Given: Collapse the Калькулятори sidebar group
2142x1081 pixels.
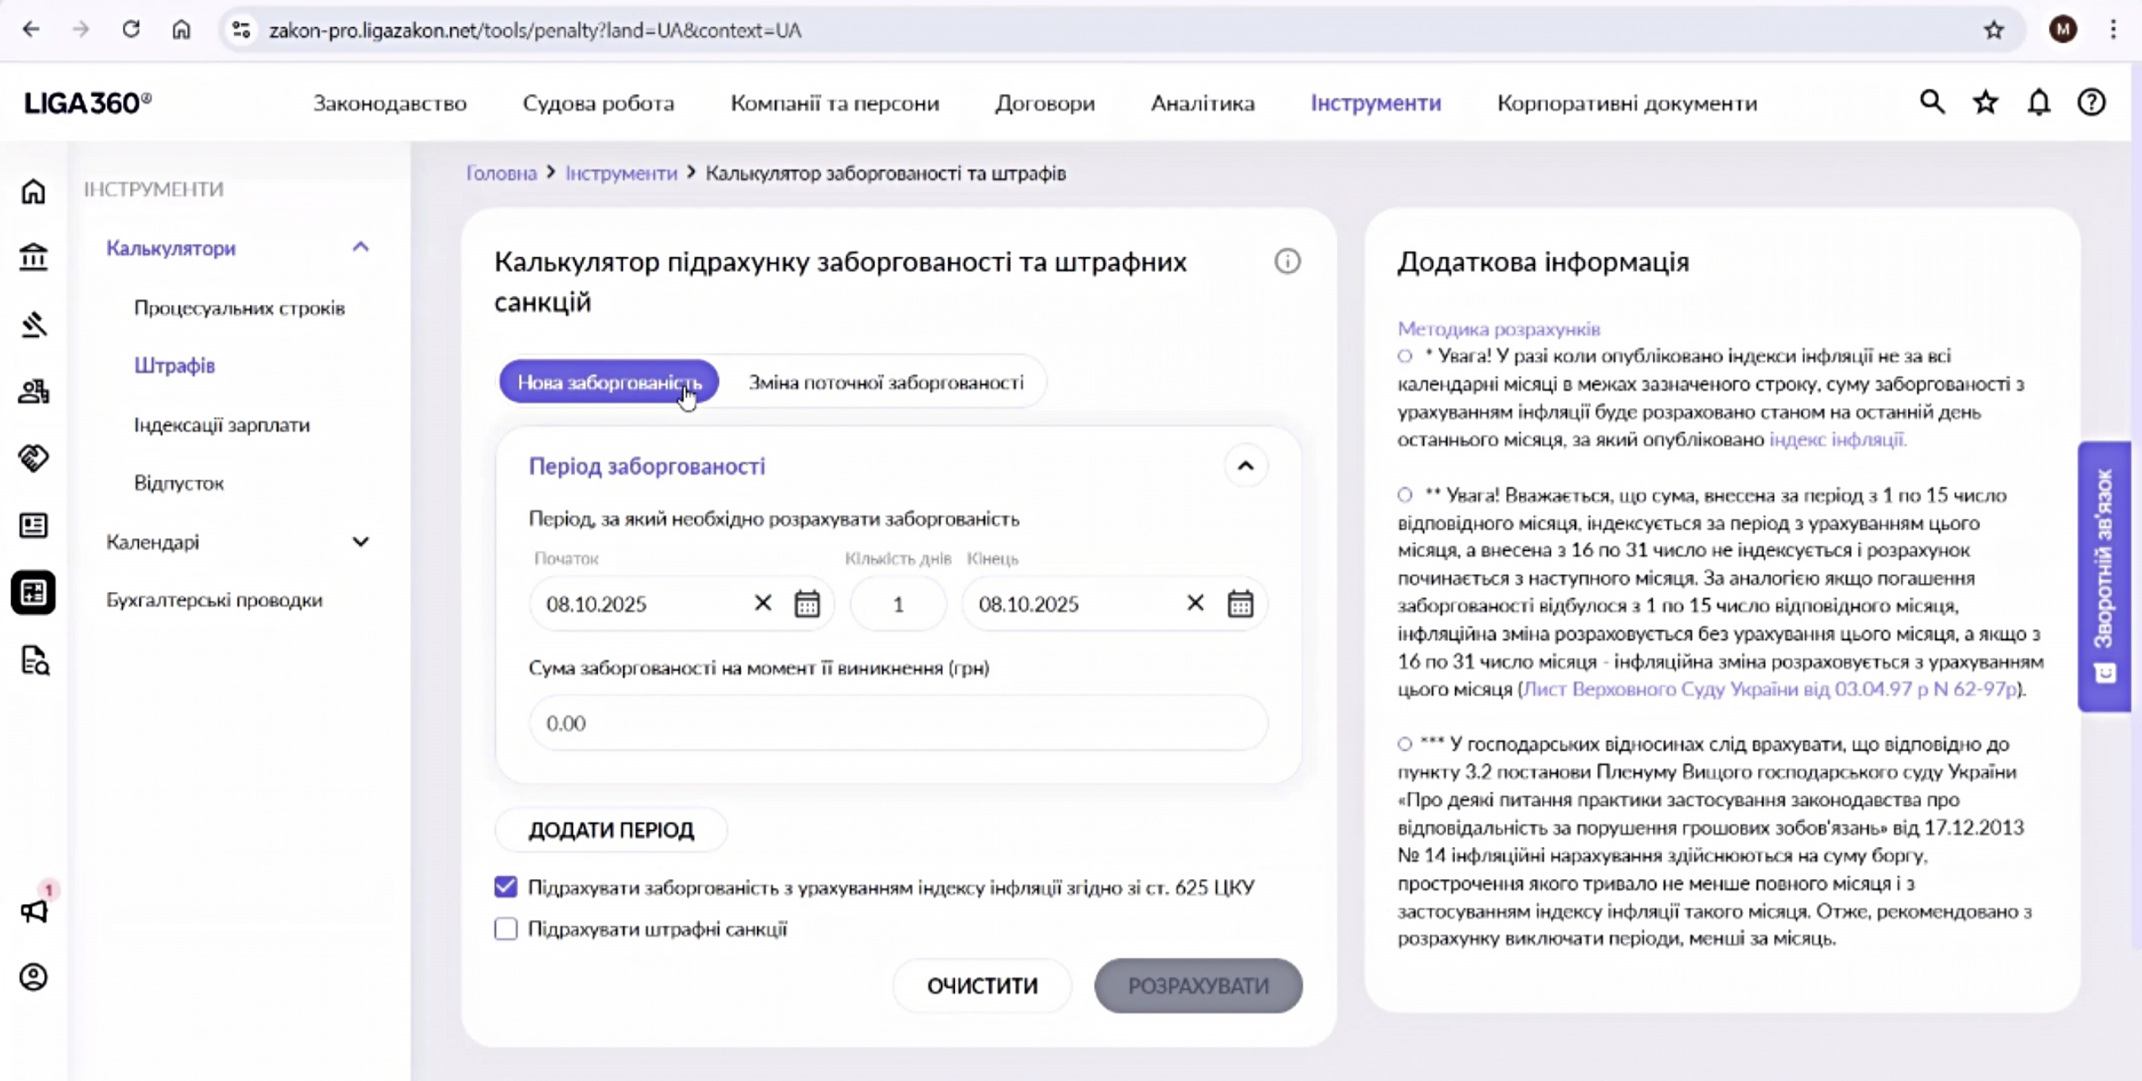Looking at the screenshot, I should click(360, 248).
